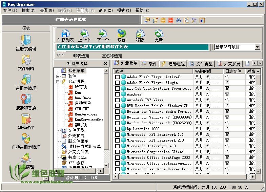
Task: Click the hammer and wrench tools icon
Action: 194,20
